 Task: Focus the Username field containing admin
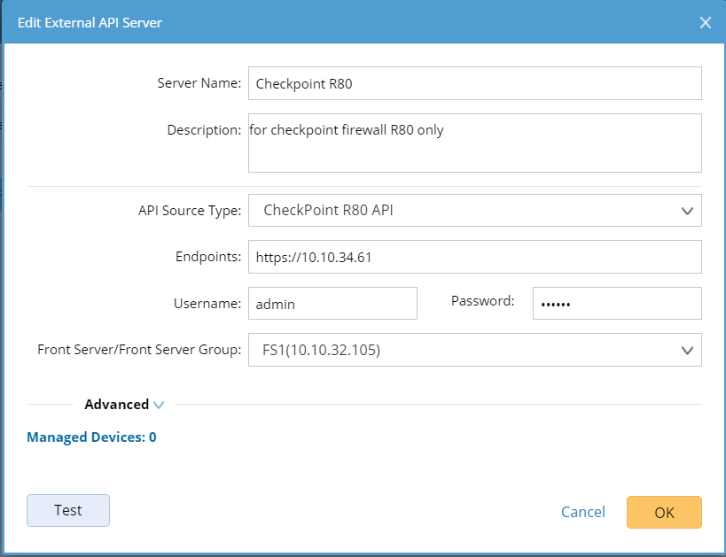pos(332,303)
